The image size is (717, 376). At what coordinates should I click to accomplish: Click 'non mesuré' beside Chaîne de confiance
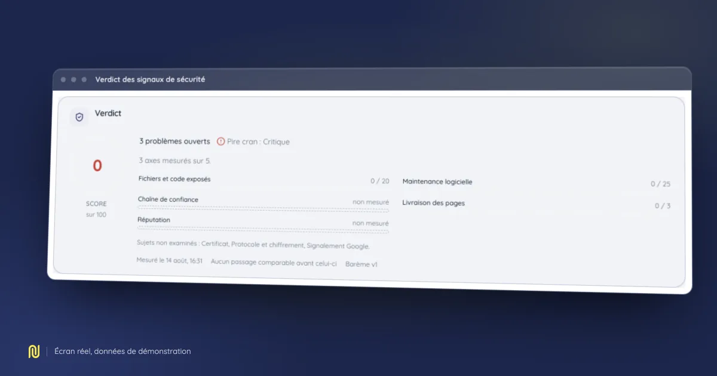[x=370, y=202]
